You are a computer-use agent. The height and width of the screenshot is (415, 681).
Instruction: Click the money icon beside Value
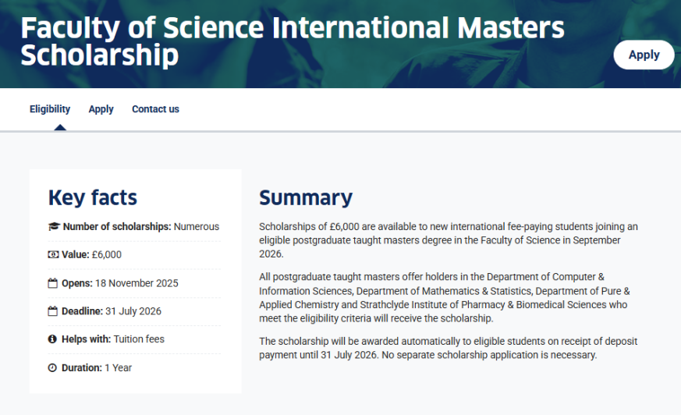pyautogui.click(x=53, y=255)
